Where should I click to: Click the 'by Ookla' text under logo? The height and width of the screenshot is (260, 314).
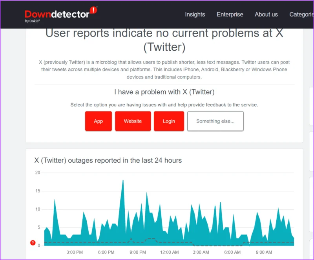tap(32, 21)
